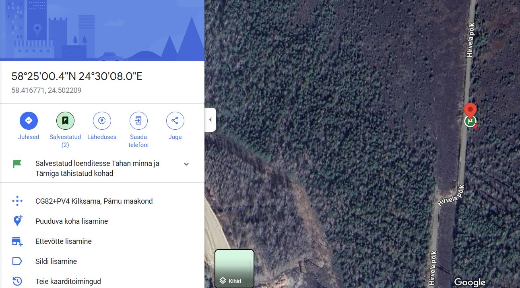Click the Google logo on map
The image size is (520, 288).
[x=470, y=282]
